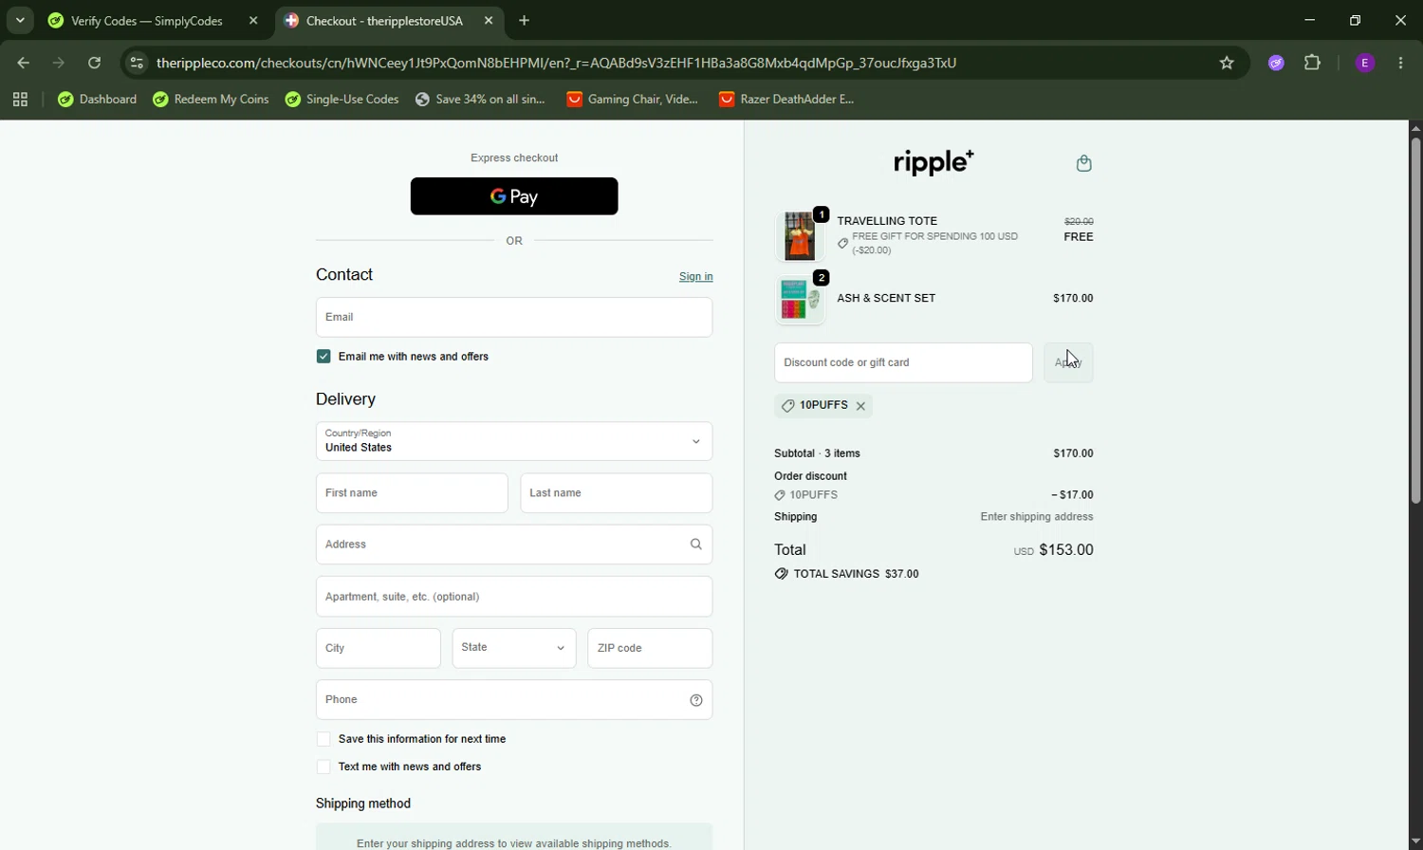Screen dimensions: 1423x850
Task: Open the Chrome profile avatar E
Action: click(1365, 64)
